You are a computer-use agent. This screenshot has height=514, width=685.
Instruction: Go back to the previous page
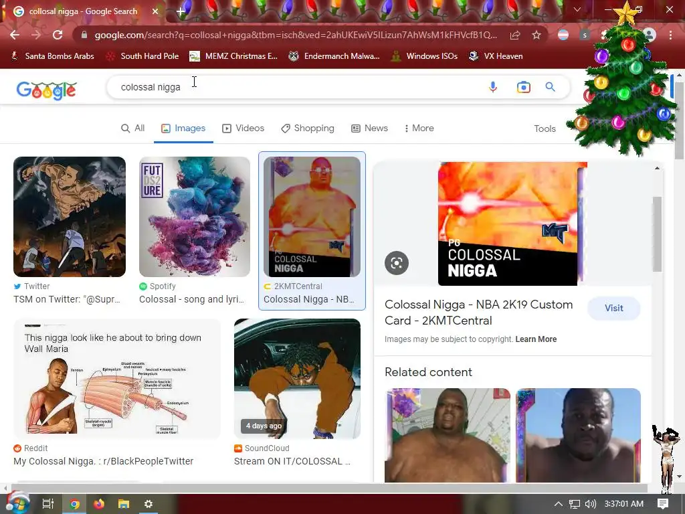15,35
